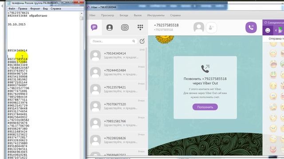
Task: Open the chat with +79228026826
Action: 117,140
